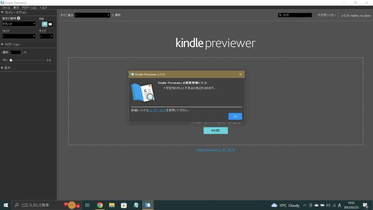Image resolution: width=373 pixels, height=210 pixels.
Task: Select portrait orientation icon
Action: coord(44,24)
